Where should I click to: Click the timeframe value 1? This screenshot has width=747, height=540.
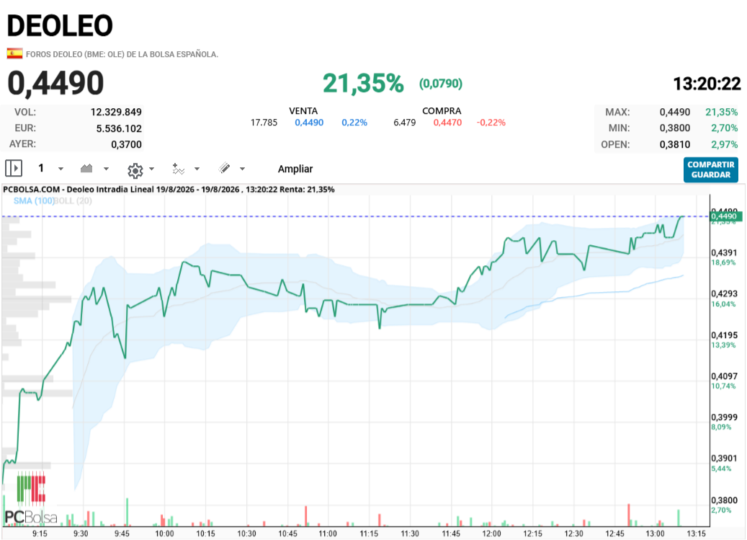pos(41,168)
